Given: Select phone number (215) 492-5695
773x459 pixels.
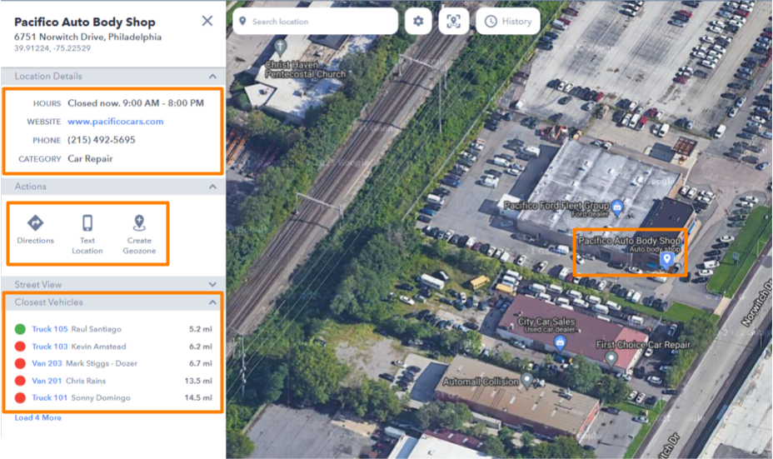Looking at the screenshot, I should [x=101, y=140].
